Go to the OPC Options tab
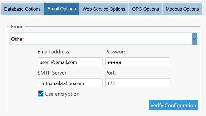The image size is (206, 116). 145,9
